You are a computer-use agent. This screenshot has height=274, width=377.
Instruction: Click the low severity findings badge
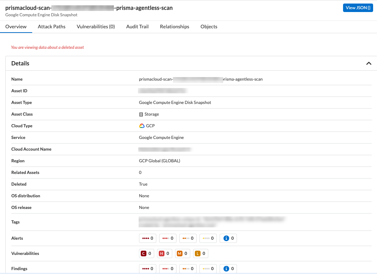[208, 269]
